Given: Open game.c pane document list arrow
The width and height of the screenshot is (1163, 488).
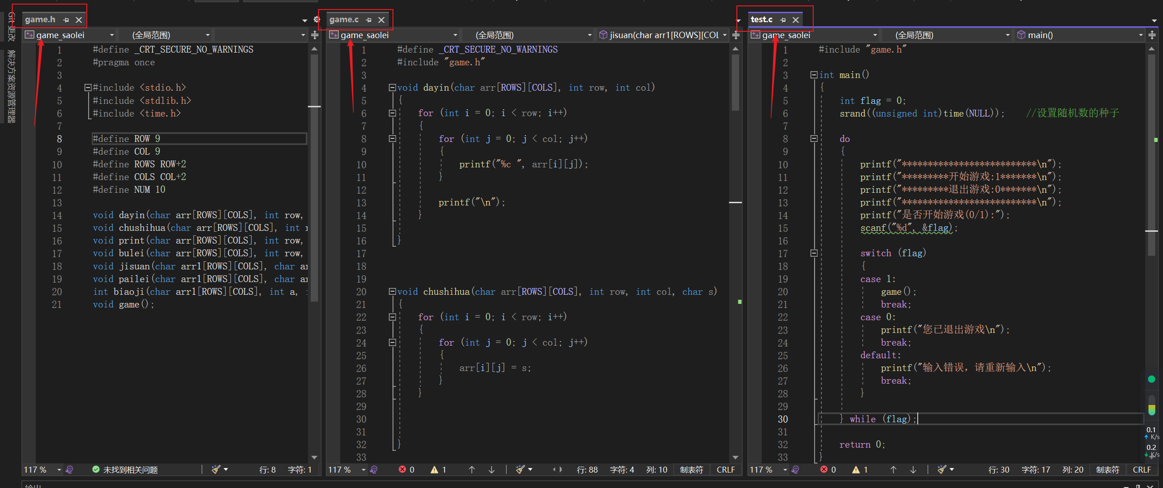Looking at the screenshot, I should [739, 20].
